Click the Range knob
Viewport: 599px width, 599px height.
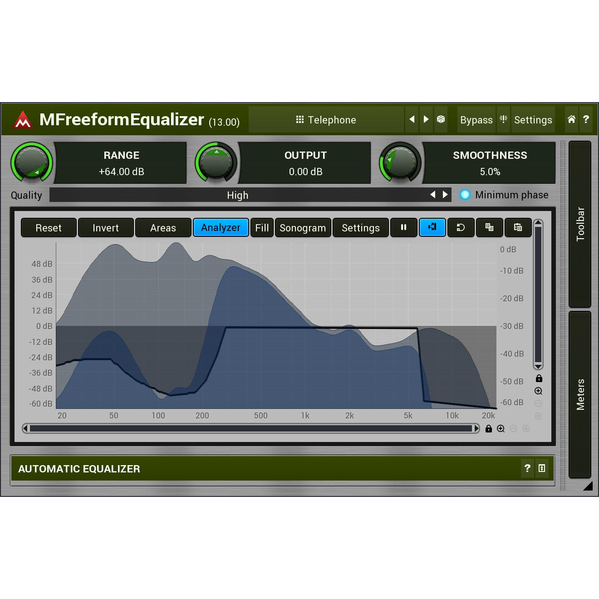click(31, 162)
